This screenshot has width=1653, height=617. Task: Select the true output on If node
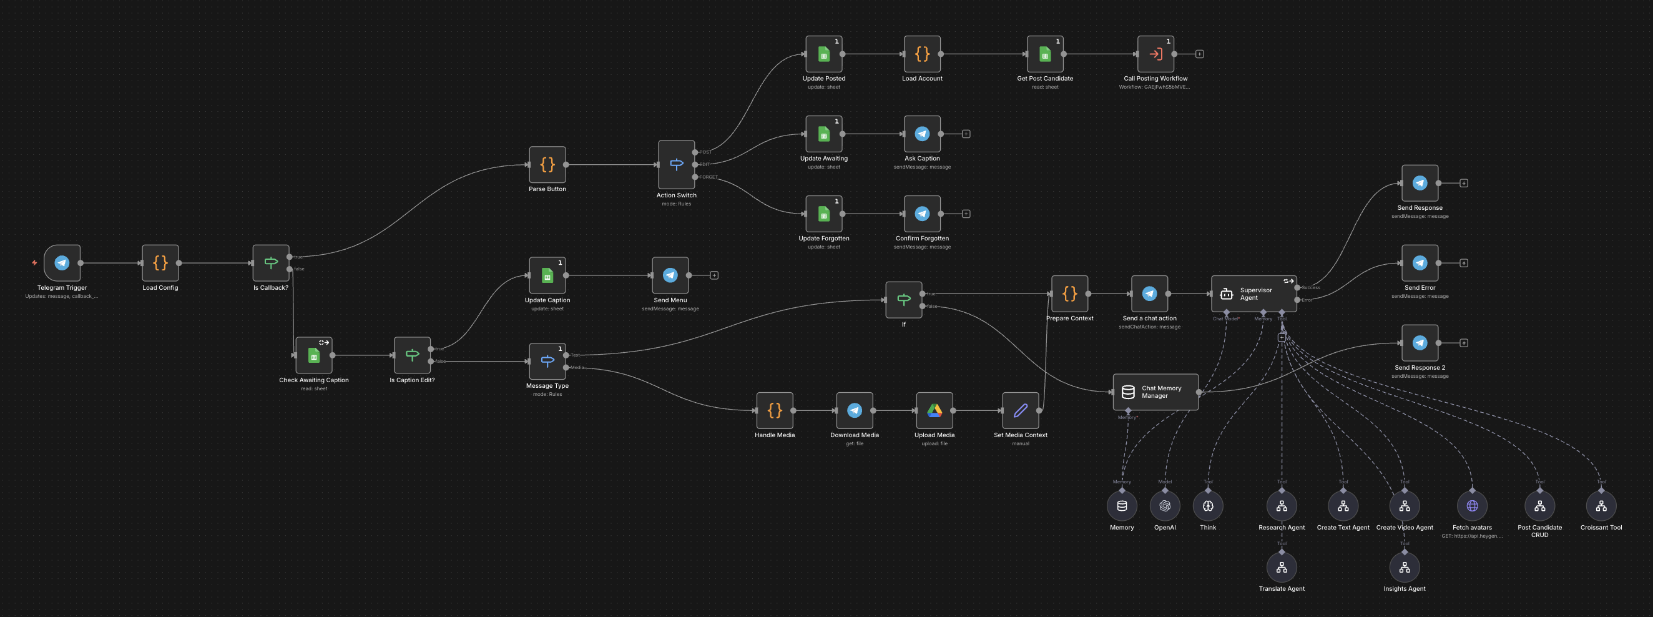[x=924, y=293]
